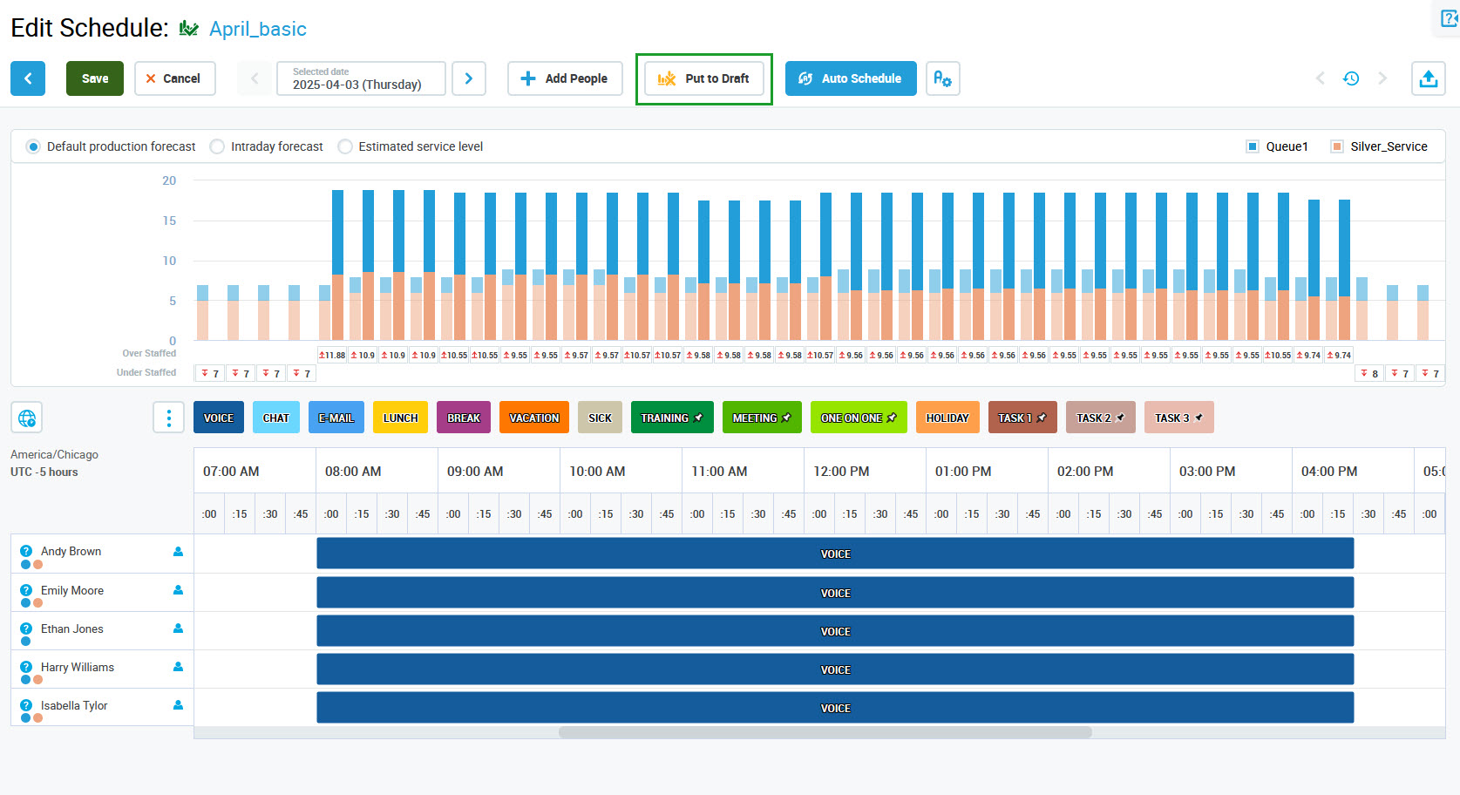
Task: Toggle the Queue1 legend checkbox
Action: coord(1253,146)
